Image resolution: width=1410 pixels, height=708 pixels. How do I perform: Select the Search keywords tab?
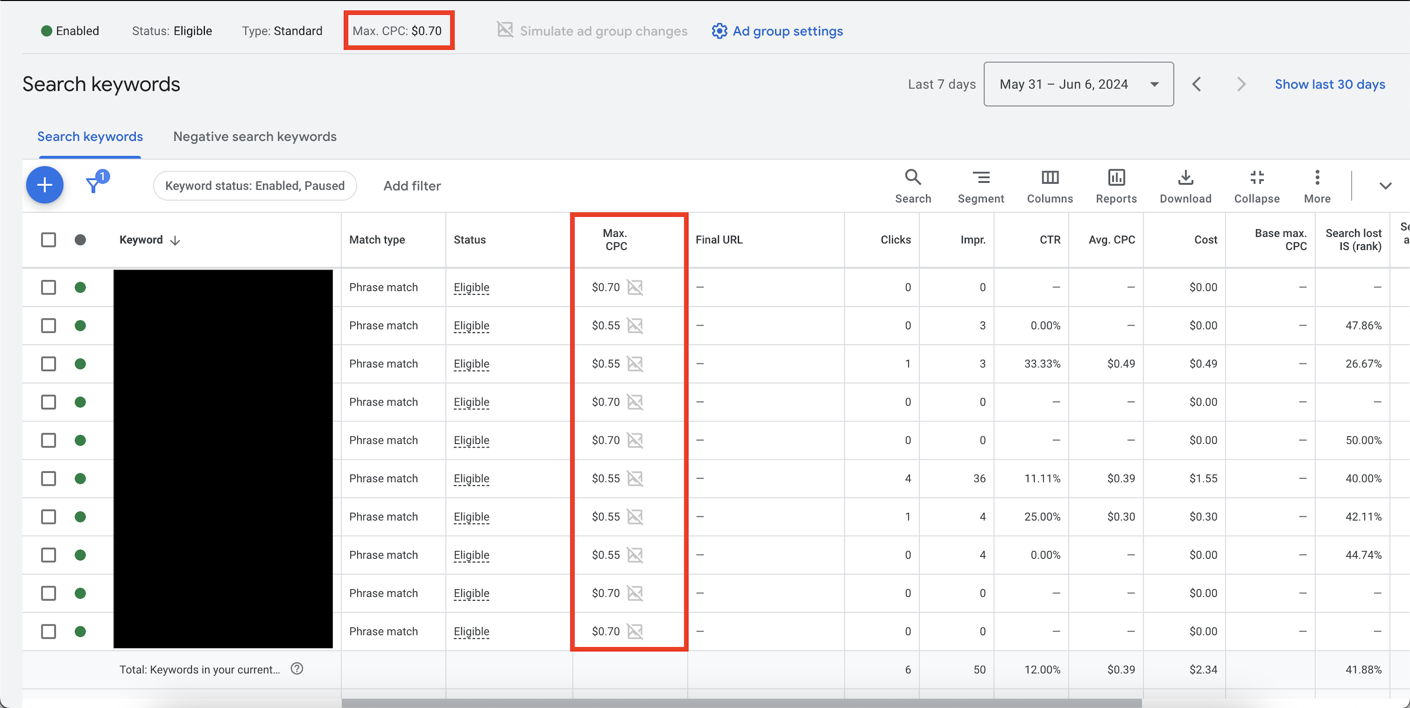(90, 136)
